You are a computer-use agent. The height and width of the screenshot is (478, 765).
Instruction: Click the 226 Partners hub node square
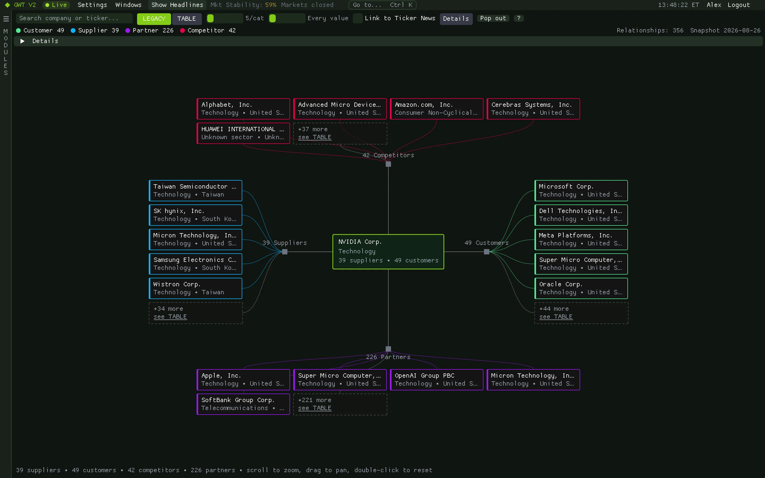click(x=388, y=349)
